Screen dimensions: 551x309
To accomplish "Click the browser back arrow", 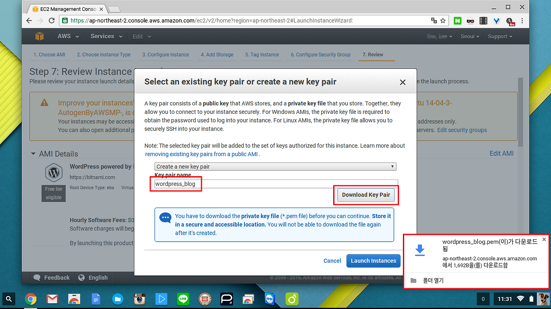I will coord(29,20).
